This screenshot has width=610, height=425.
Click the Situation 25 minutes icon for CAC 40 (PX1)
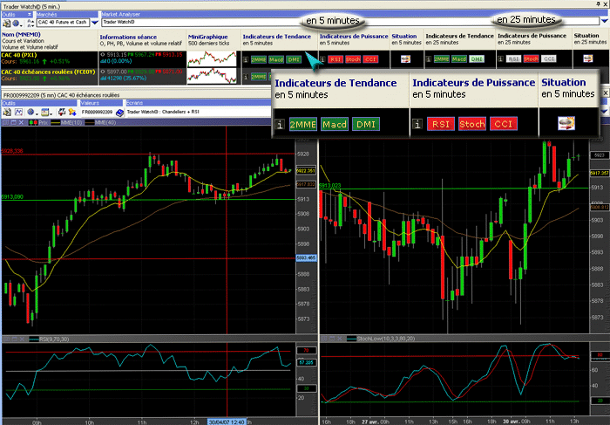point(588,58)
